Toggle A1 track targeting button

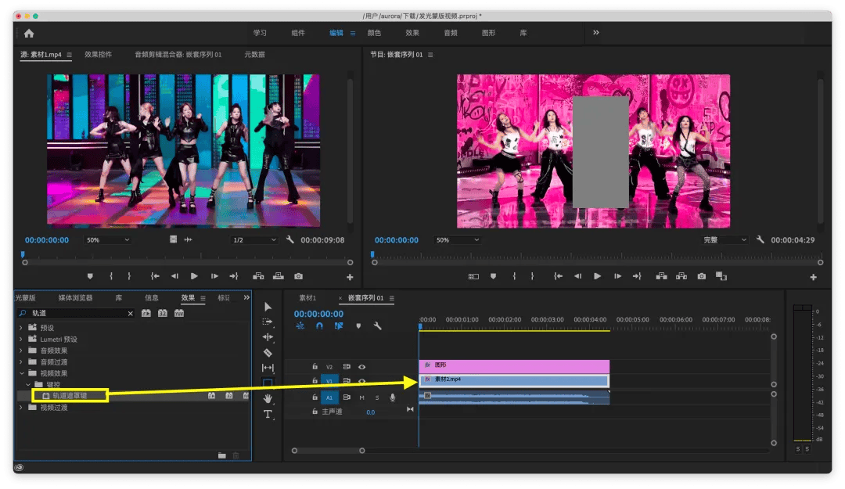click(329, 397)
